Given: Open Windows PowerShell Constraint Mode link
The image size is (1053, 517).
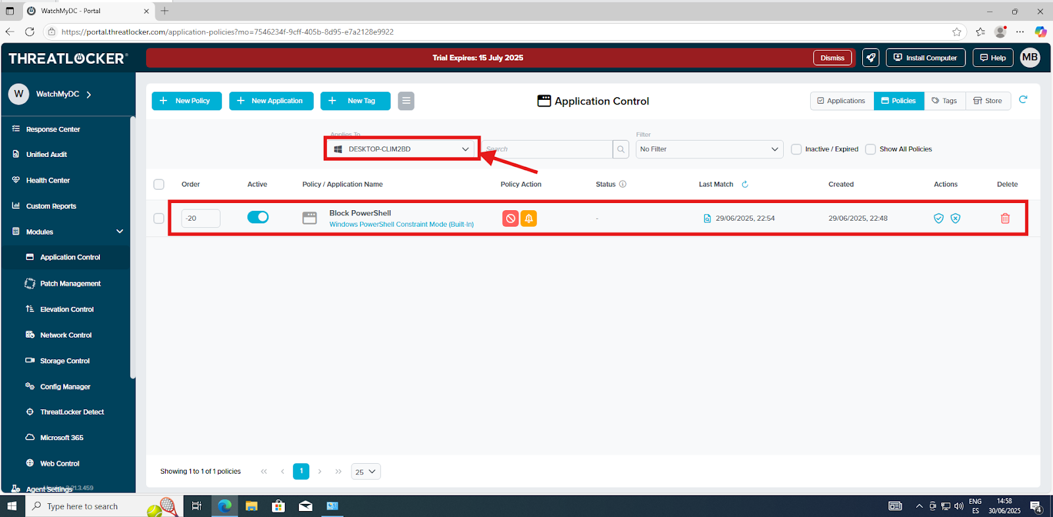Looking at the screenshot, I should [401, 225].
